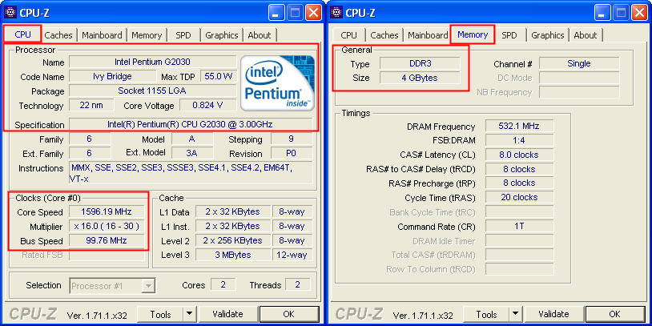Click Tools button in right window
Viewport: 652px width, 326px height.
pos(486,314)
